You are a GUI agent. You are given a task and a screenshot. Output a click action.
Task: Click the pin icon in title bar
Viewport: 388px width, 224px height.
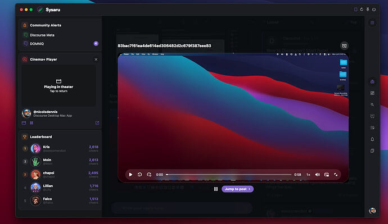click(368, 10)
